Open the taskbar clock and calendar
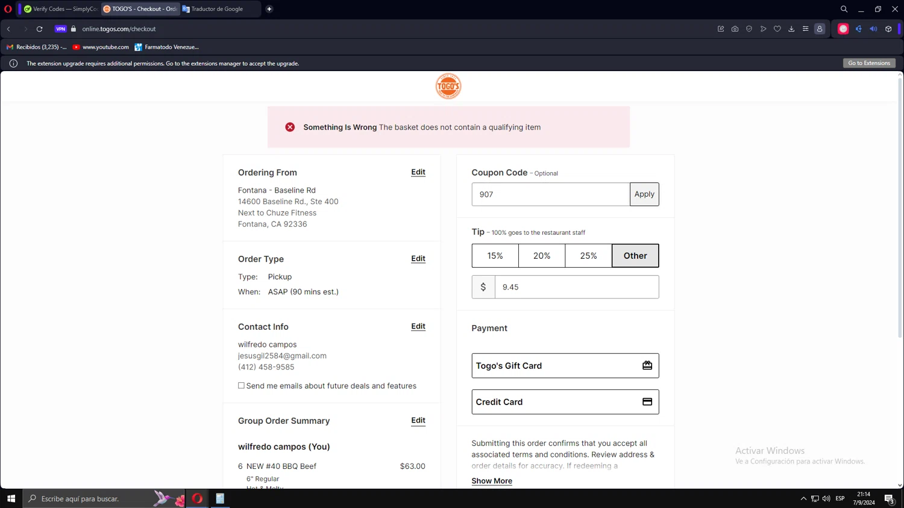 coord(864,498)
